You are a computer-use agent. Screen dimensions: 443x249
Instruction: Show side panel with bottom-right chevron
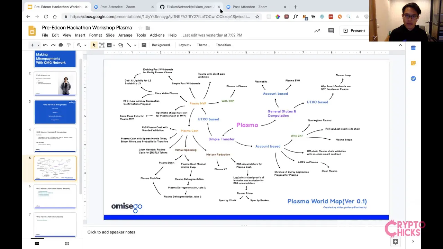click(413, 241)
